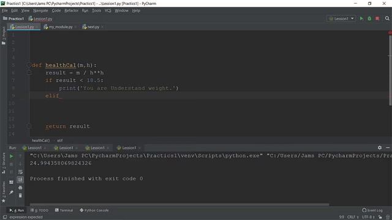Rerun Lession1 from the Run panel
This screenshot has width=392, height=220.
click(11, 156)
